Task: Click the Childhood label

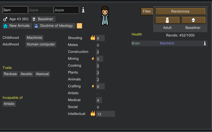Action: coord(11,38)
